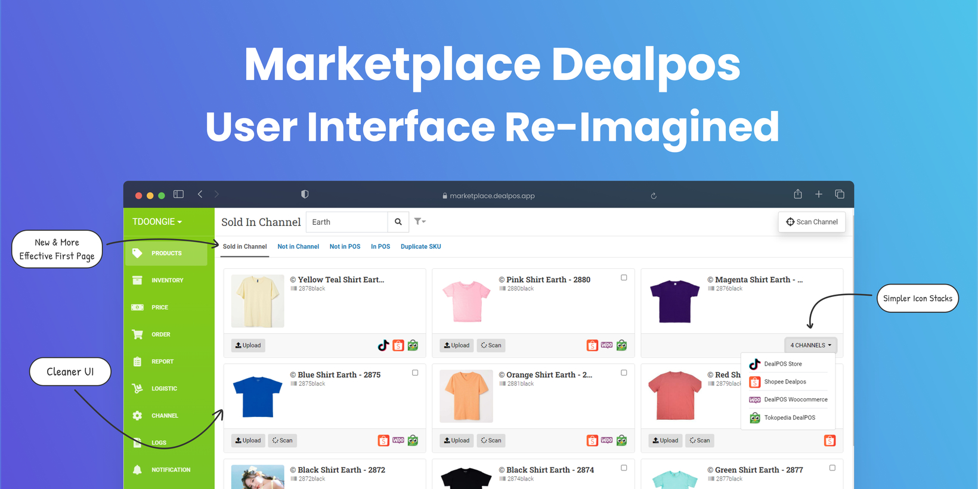Click Shopee icon on Blue Shirt Earth card

click(x=383, y=441)
